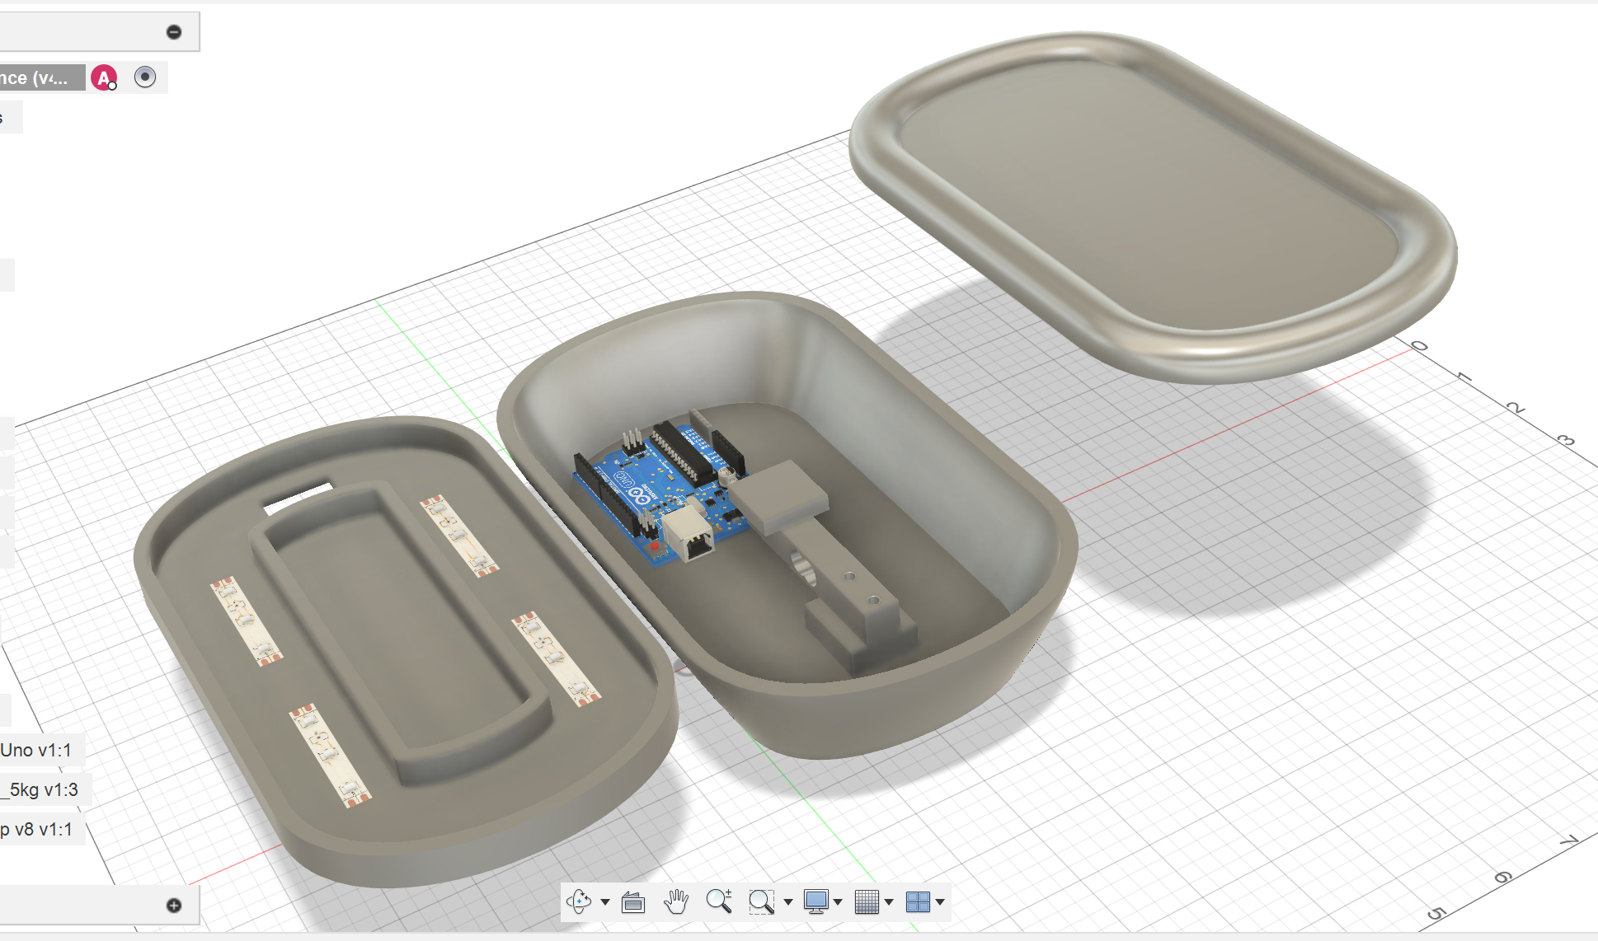Image resolution: width=1598 pixels, height=941 pixels.
Task: Select the _5kg v1:3 component
Action: tap(40, 789)
